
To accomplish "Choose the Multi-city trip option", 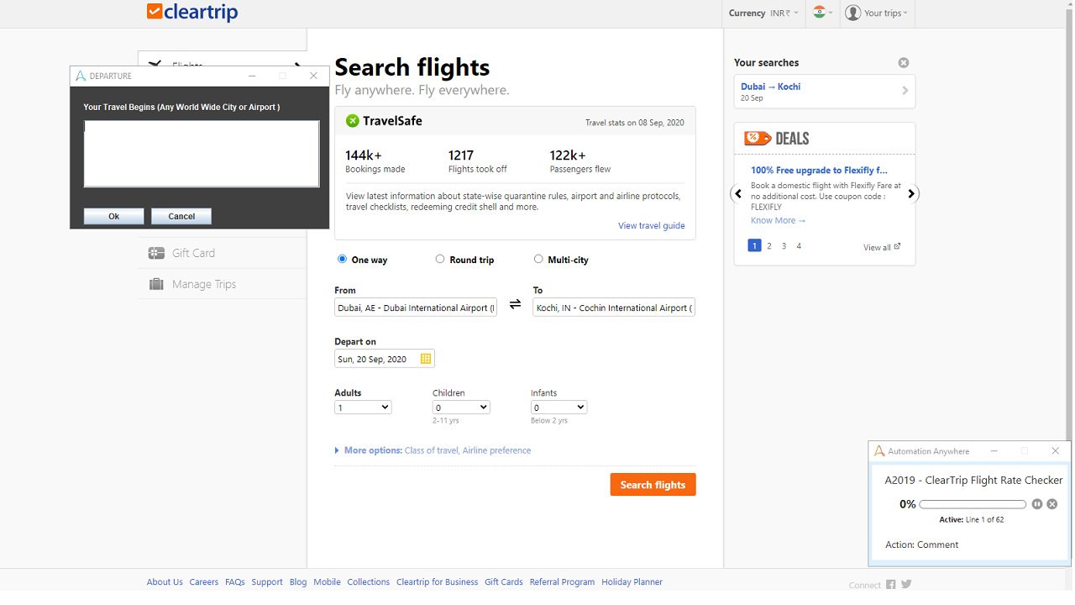I will coord(538,260).
